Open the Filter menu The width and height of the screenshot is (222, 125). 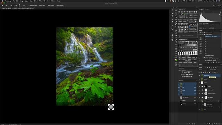point(41,1)
